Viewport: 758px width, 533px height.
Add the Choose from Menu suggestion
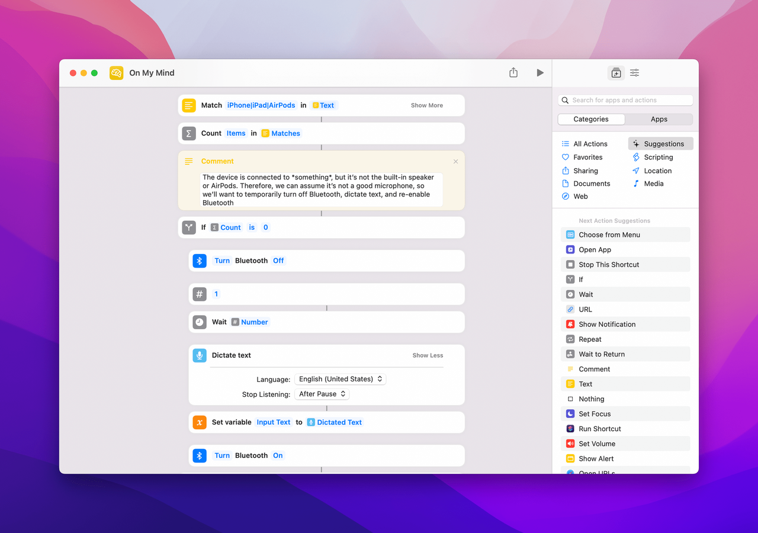click(609, 235)
